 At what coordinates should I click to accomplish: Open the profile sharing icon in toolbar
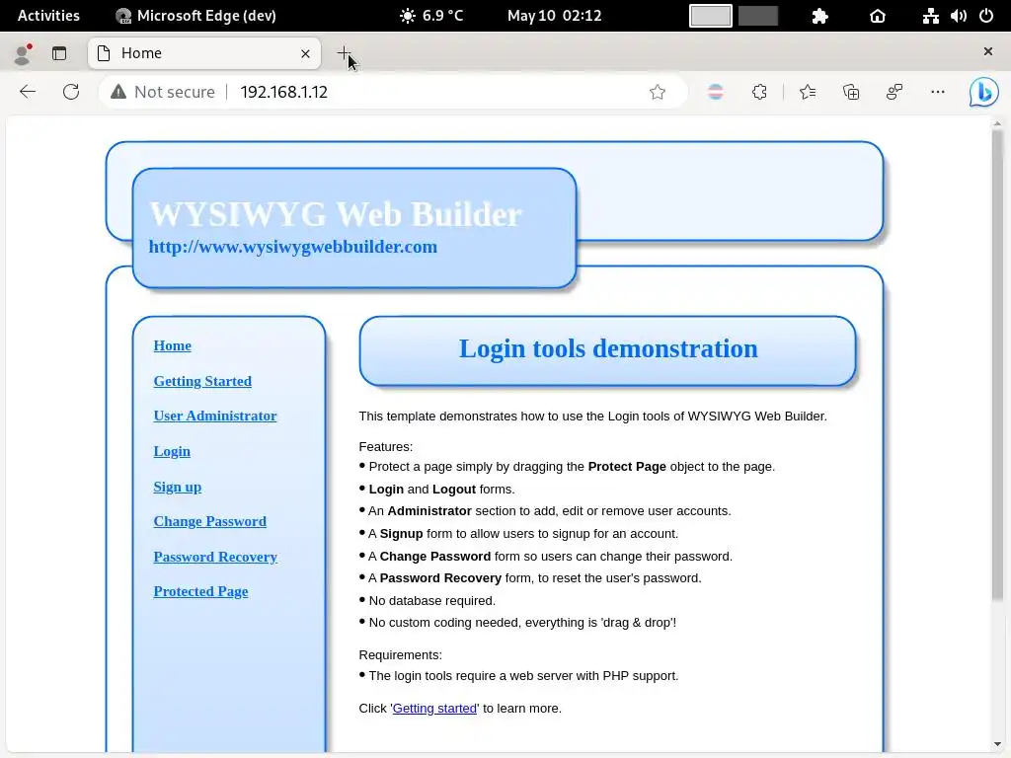coord(894,92)
